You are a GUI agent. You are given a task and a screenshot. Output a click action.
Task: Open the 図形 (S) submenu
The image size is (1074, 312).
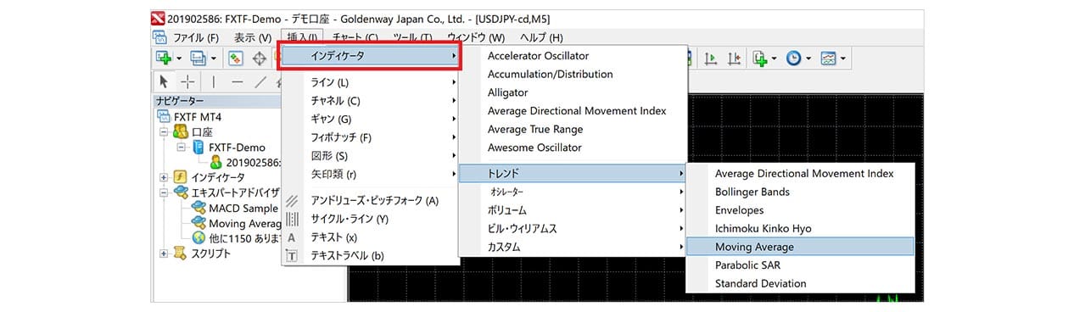click(371, 156)
